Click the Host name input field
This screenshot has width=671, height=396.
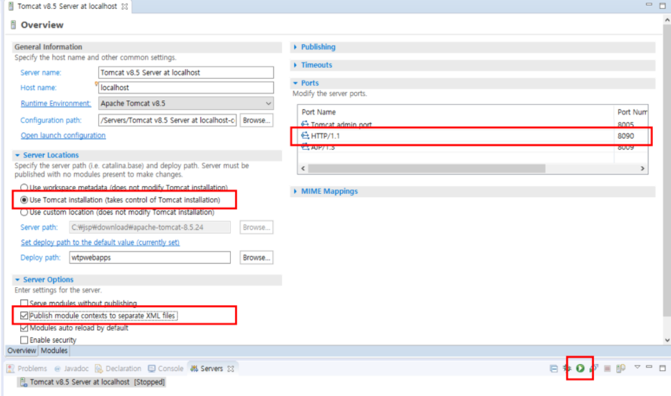click(x=186, y=87)
